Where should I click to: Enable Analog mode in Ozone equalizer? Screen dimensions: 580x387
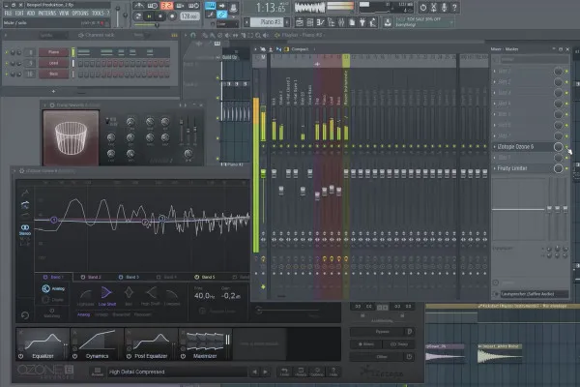point(53,288)
